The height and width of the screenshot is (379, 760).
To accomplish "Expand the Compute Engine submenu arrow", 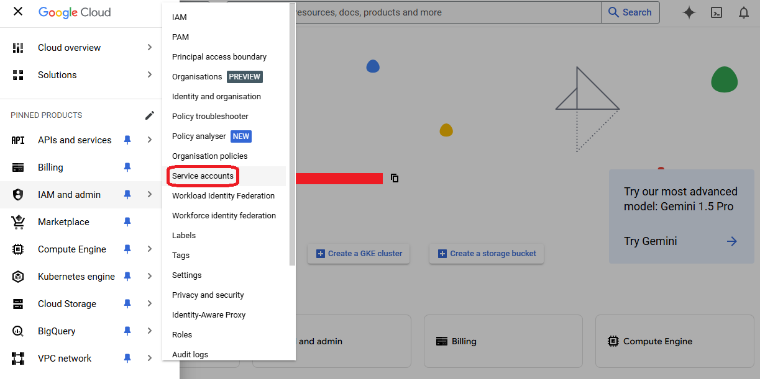I will (x=150, y=249).
